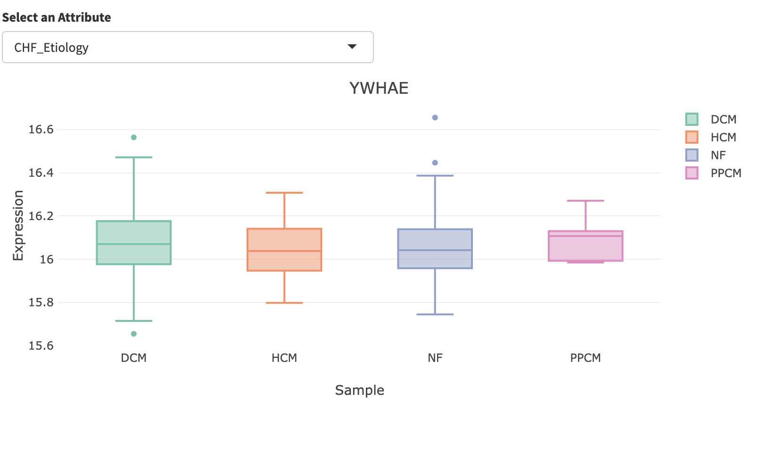The image size is (776, 458).
Task: Click the pink PPCM box plot
Action: pos(586,246)
